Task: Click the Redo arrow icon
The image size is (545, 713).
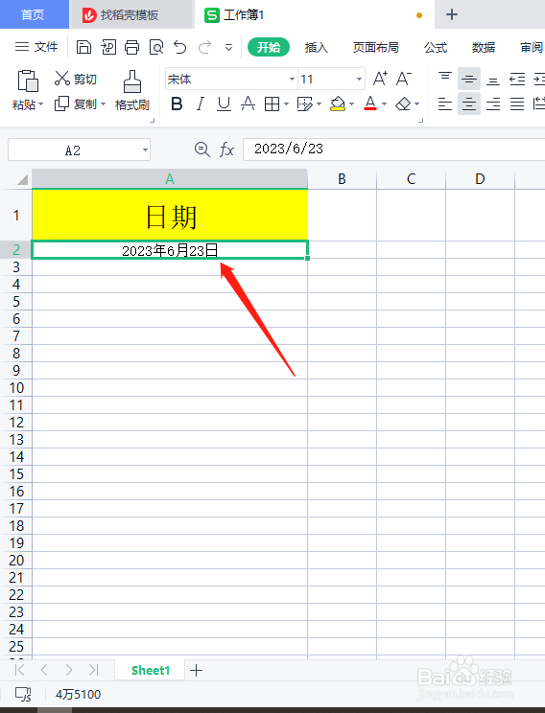Action: (x=205, y=47)
